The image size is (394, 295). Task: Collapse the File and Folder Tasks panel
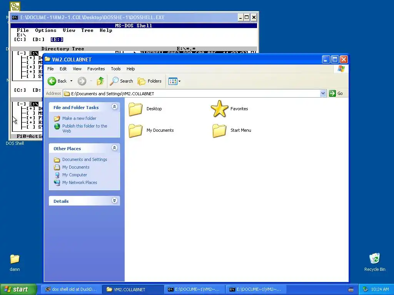click(x=114, y=107)
